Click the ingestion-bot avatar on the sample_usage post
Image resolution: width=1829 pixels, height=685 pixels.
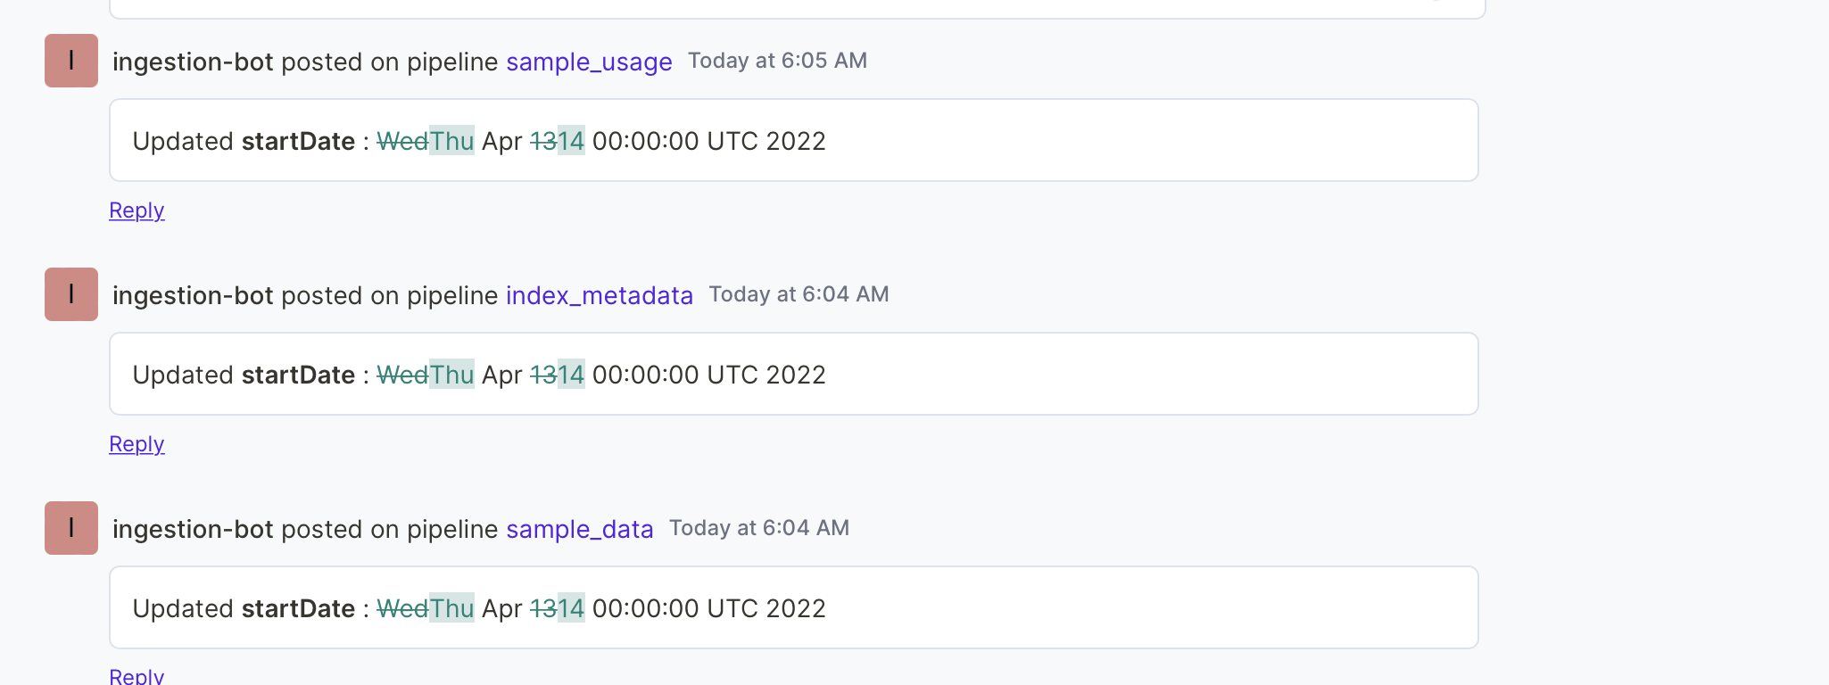coord(70,61)
